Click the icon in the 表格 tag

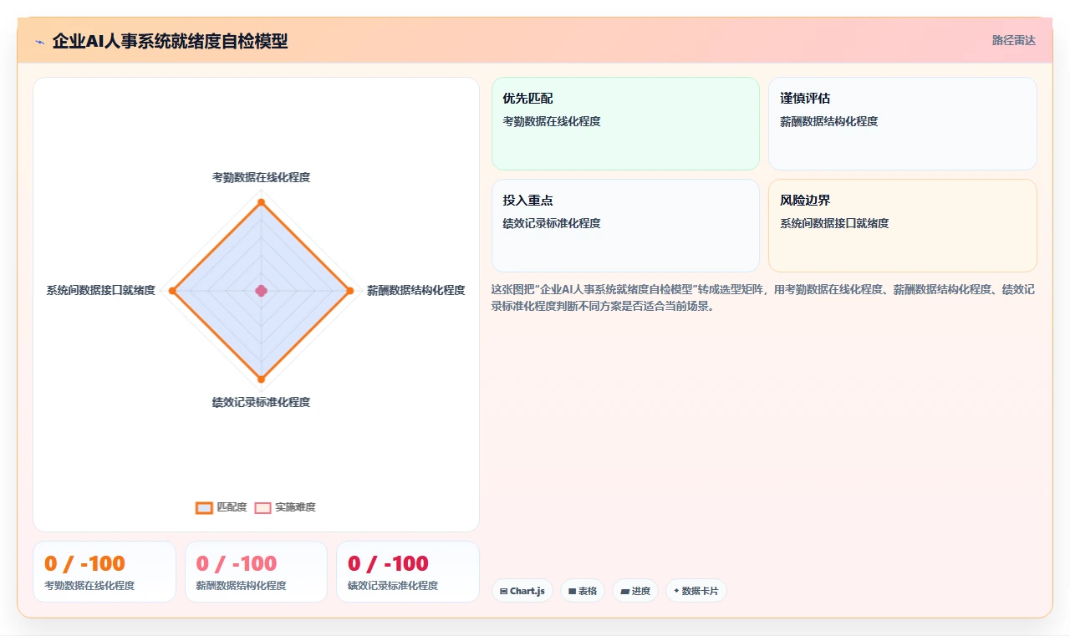click(572, 591)
